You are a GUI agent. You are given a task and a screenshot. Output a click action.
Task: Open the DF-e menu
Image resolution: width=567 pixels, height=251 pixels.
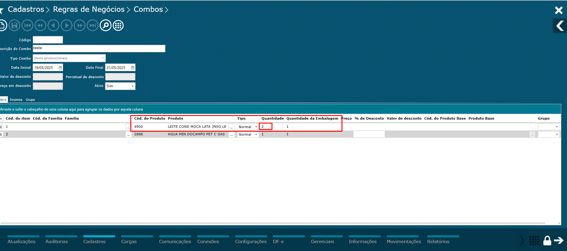tap(278, 241)
